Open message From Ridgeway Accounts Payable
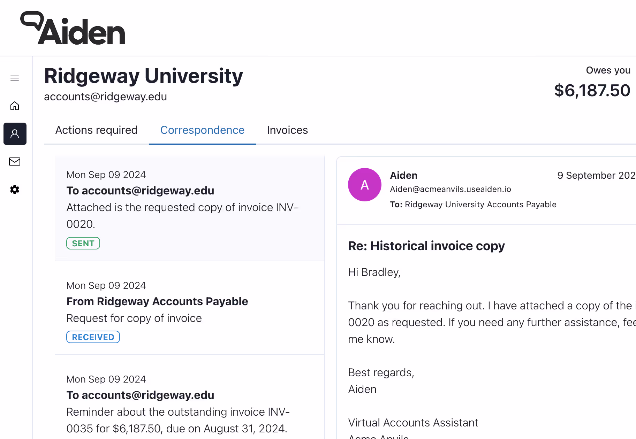The height and width of the screenshot is (439, 636). [x=190, y=308]
